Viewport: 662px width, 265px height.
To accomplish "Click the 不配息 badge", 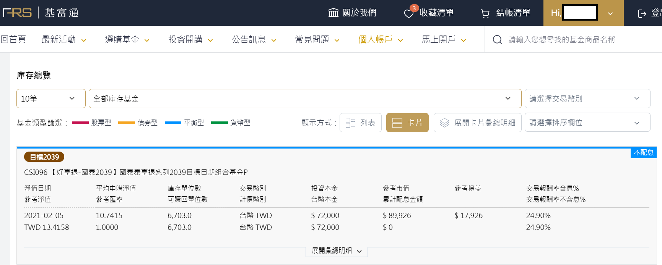I will pos(644,153).
